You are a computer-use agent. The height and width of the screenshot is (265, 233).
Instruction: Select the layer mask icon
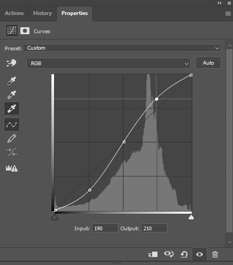point(25,31)
